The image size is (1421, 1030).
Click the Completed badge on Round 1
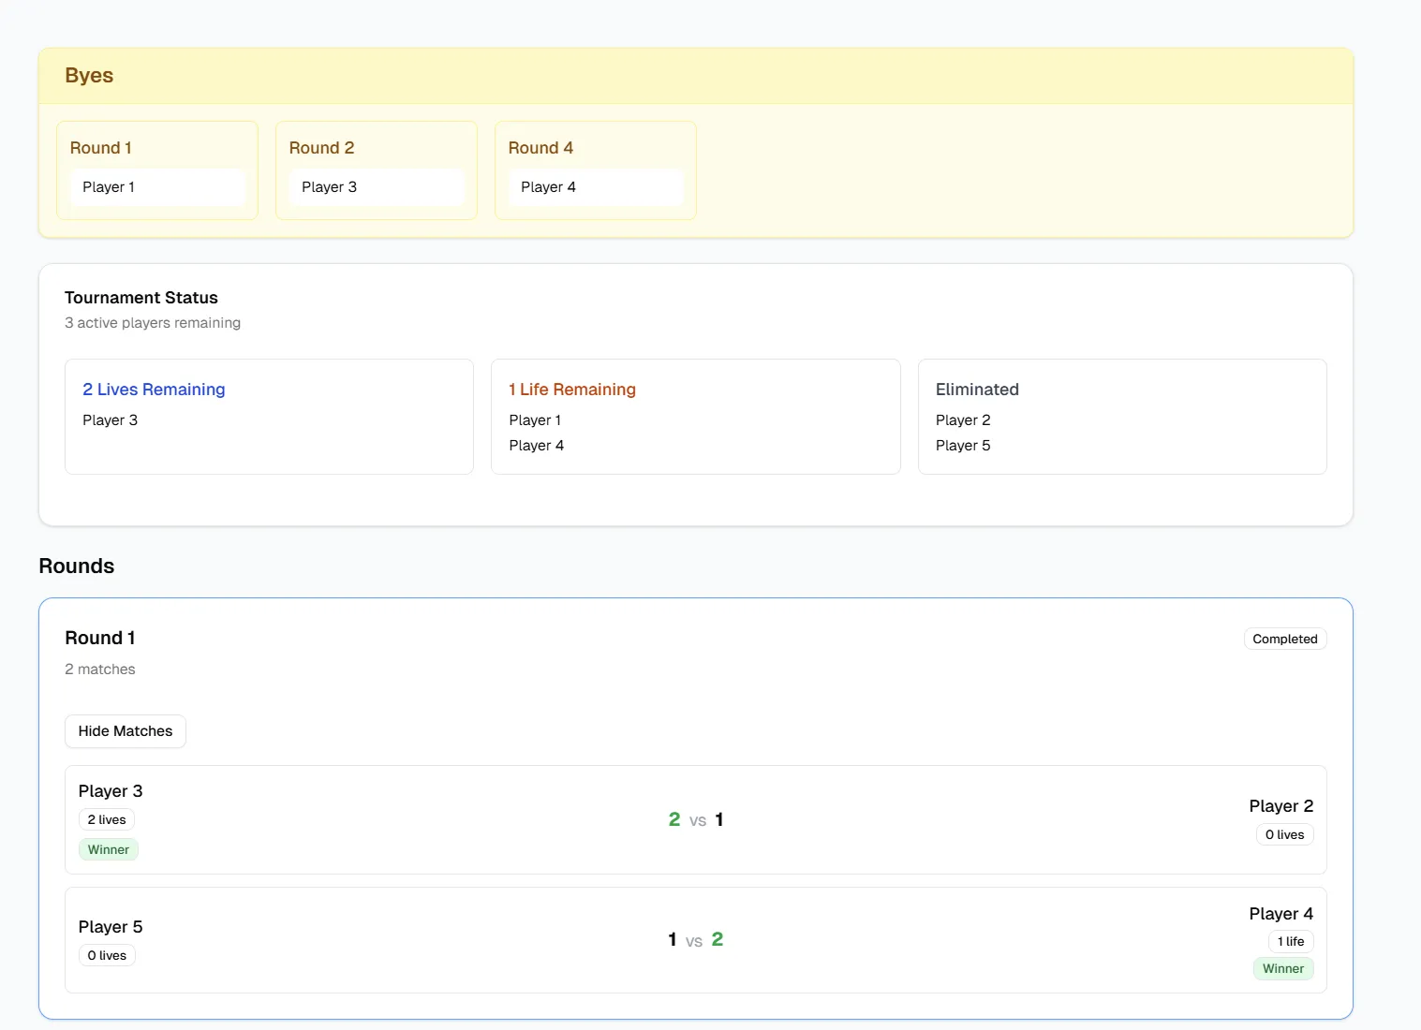point(1284,639)
